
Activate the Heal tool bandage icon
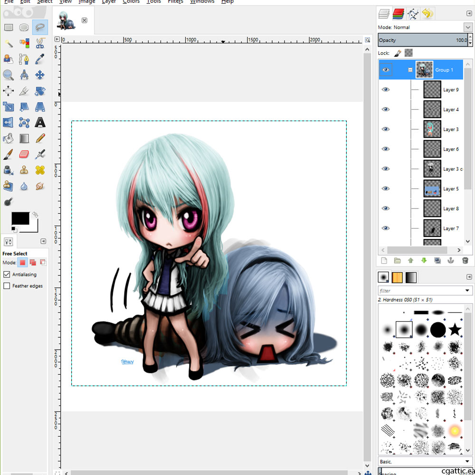tap(40, 170)
